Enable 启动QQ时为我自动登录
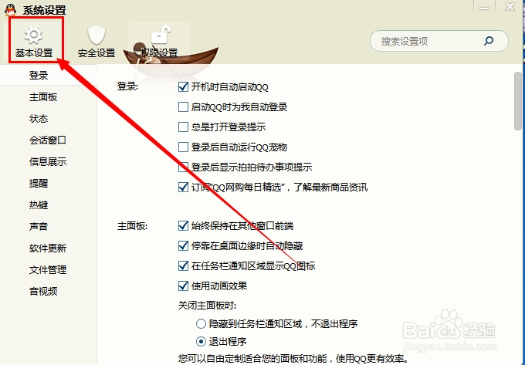This screenshot has height=365, width=525. (183, 107)
